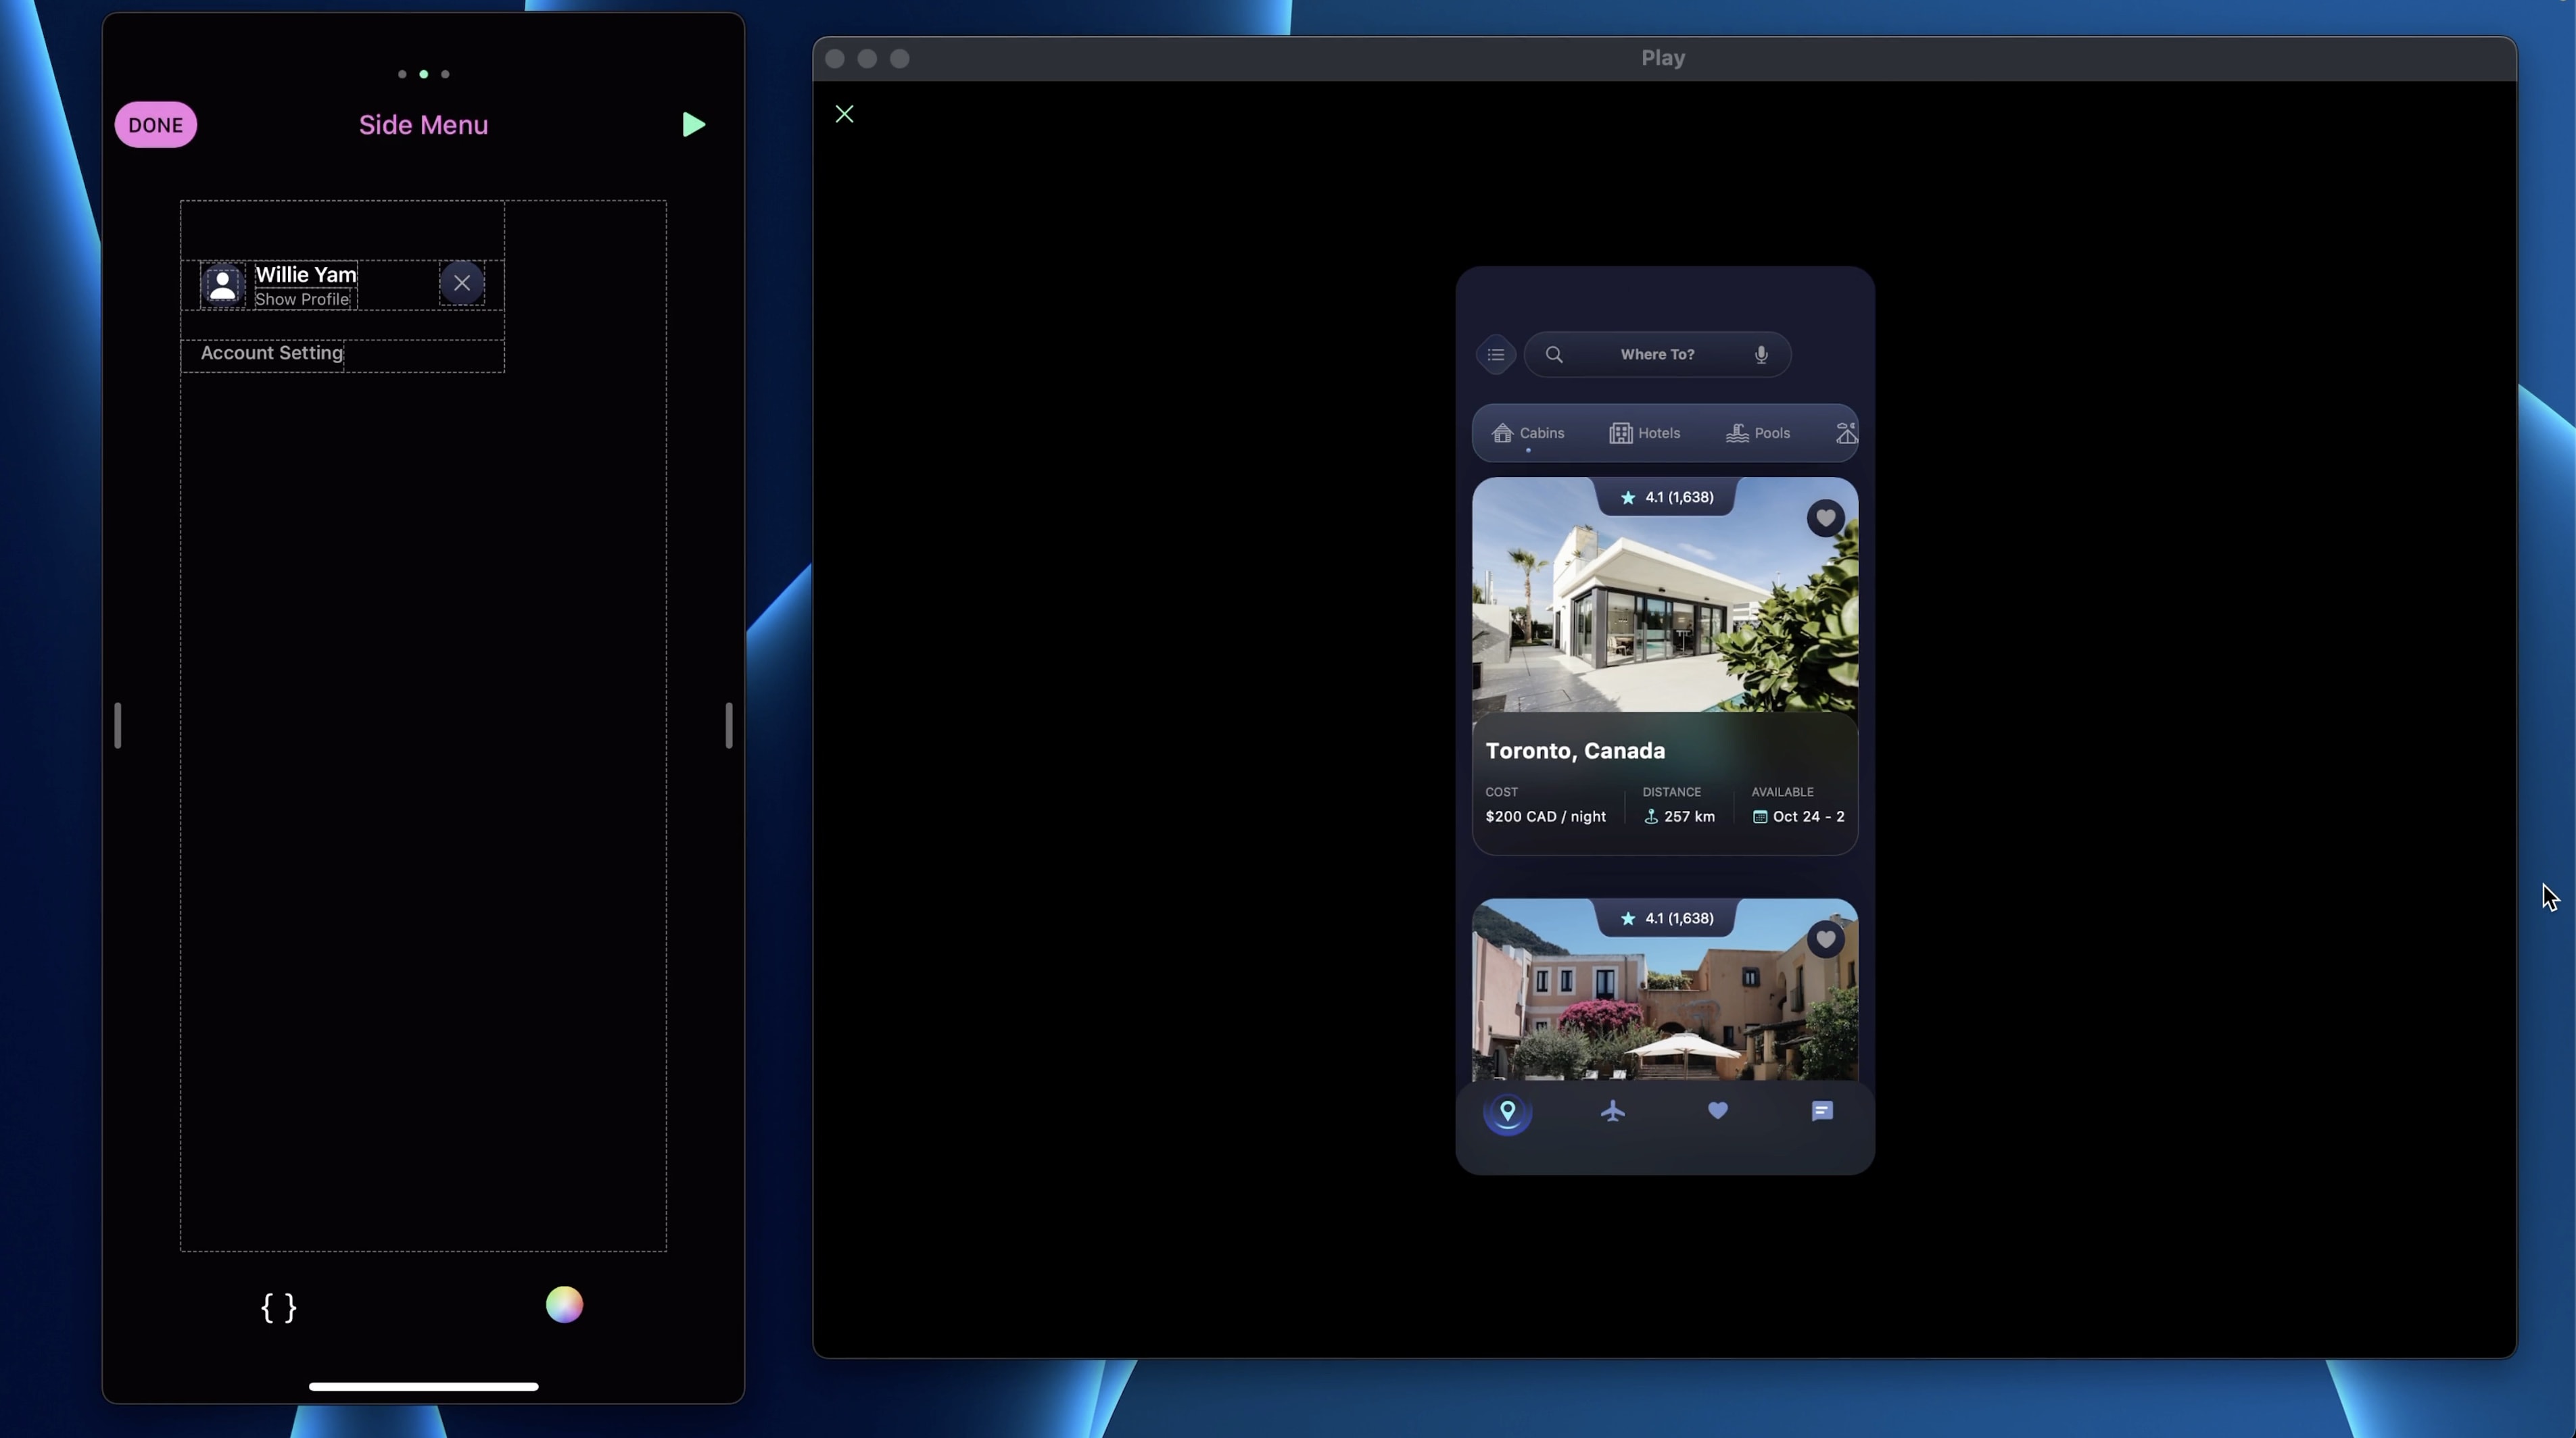
Task: Click the user avatar profile icon
Action: tap(223, 286)
